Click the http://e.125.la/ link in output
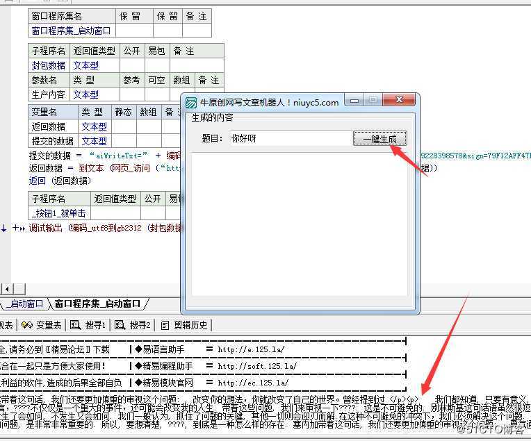531x441 pixels. pos(251,349)
